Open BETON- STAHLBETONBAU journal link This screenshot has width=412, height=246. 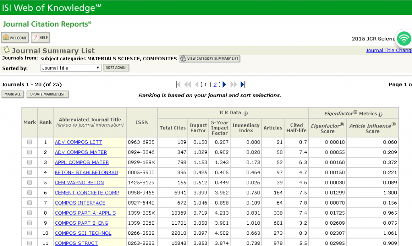86,172
